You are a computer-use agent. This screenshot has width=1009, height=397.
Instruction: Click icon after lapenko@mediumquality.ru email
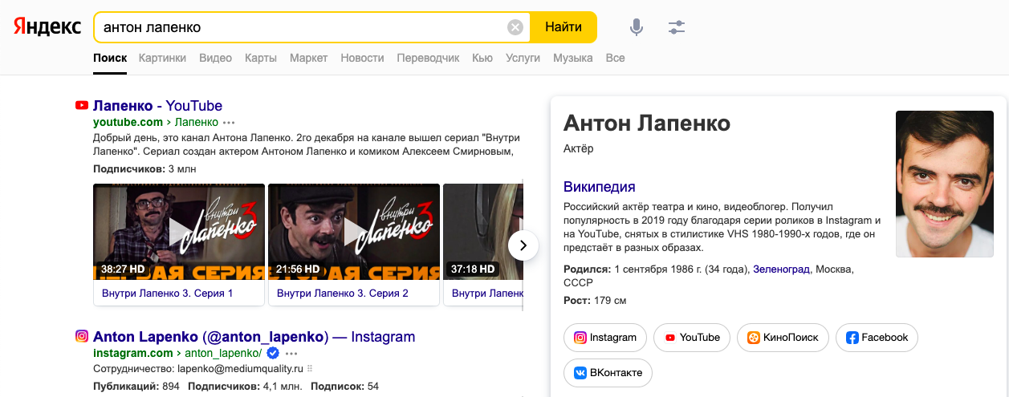(x=310, y=369)
